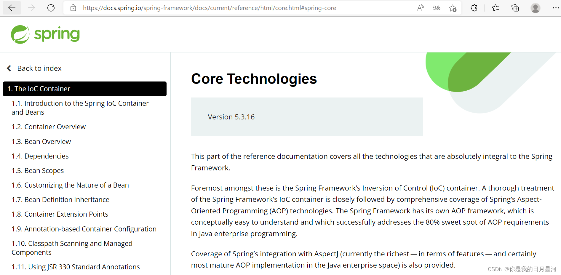Open the Read aloud icon in address bar
Viewport: 561px width, 275px height.
(x=420, y=8)
